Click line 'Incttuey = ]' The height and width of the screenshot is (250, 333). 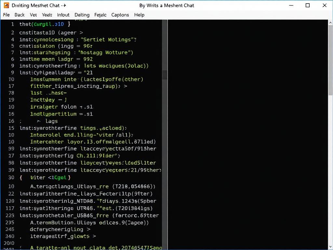(x=48, y=100)
